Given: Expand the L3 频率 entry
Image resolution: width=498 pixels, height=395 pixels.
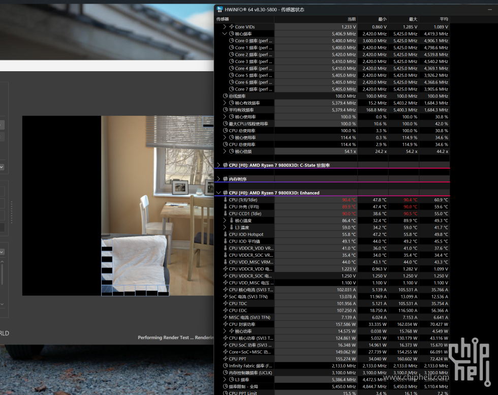Looking at the screenshot, I should pos(225,379).
